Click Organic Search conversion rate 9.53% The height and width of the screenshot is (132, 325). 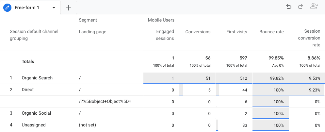(x=307, y=78)
